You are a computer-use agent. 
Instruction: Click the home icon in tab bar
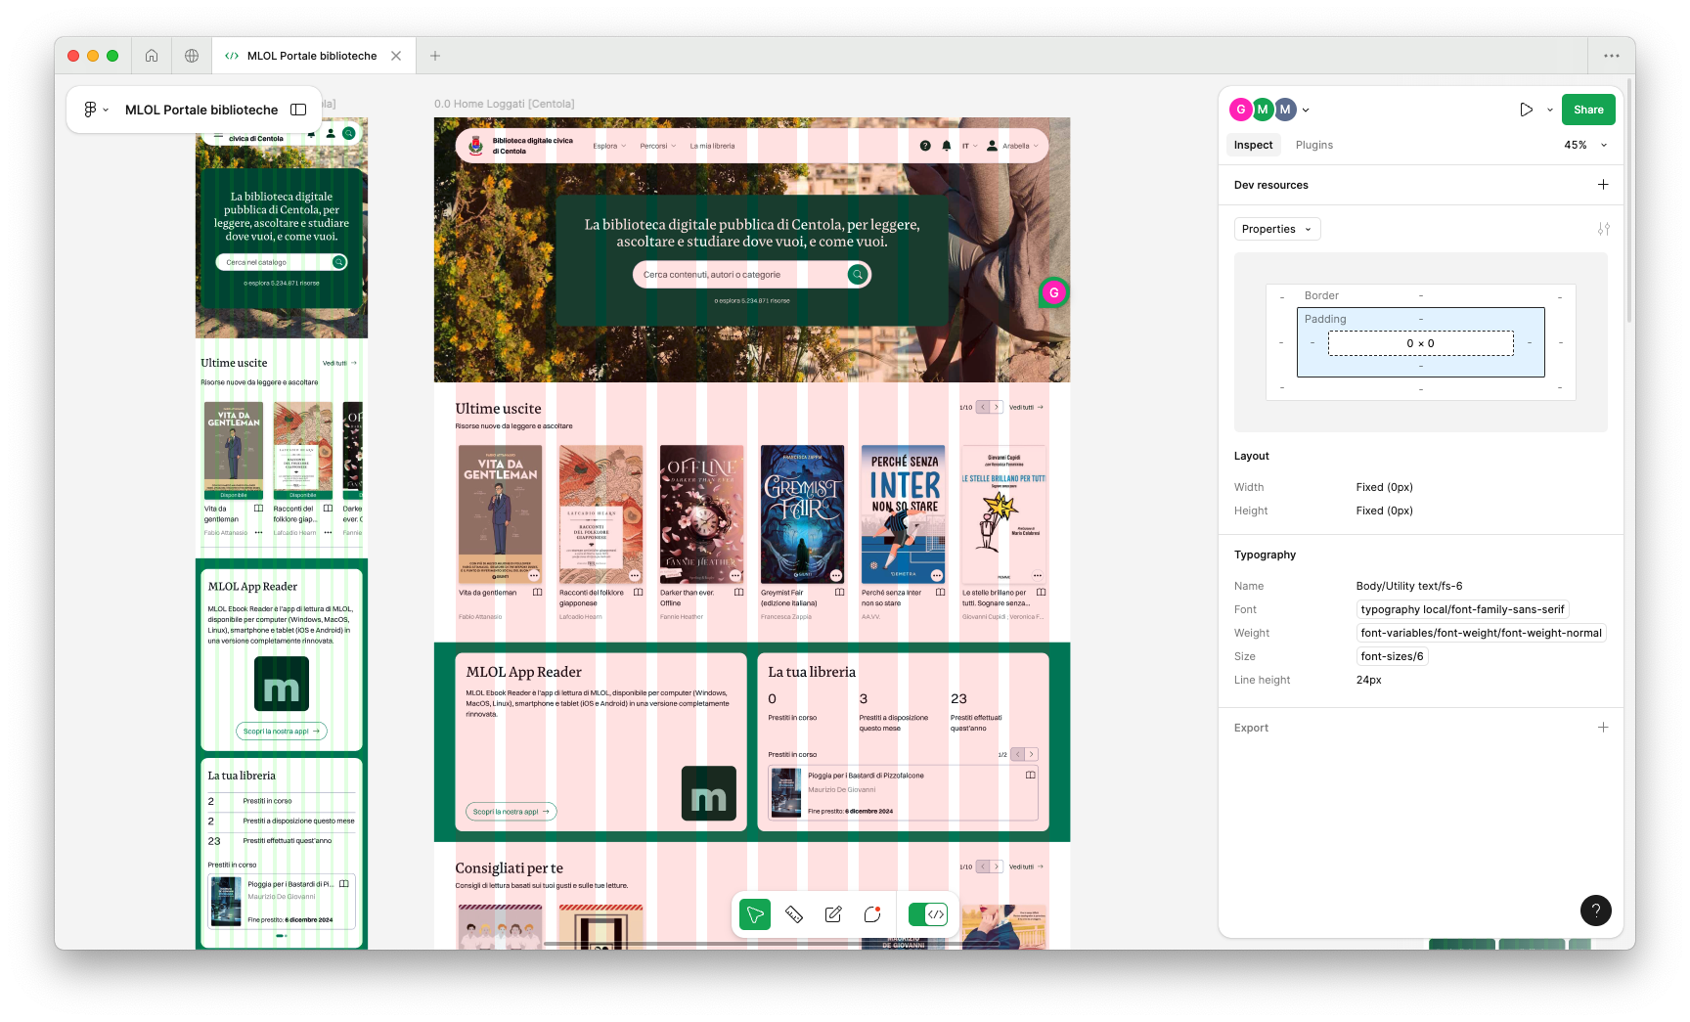pos(152,56)
